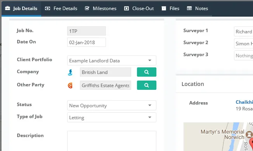Click the British Land company logo icon

click(x=70, y=72)
